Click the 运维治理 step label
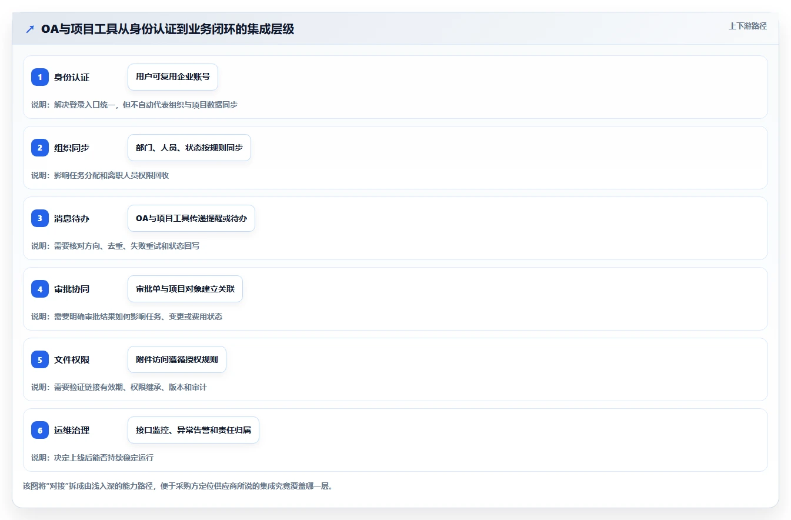The height and width of the screenshot is (520, 791). (72, 430)
